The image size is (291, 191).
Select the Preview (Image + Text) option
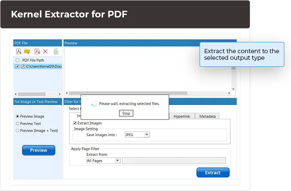(17, 130)
